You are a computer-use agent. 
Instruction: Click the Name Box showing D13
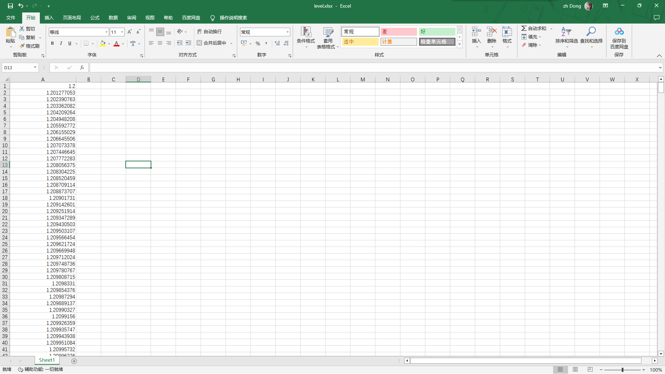click(17, 68)
